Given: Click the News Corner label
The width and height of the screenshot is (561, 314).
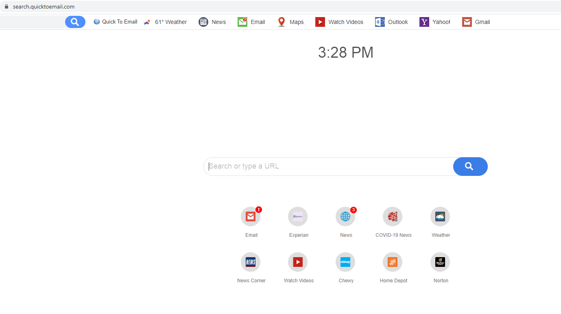Looking at the screenshot, I should click(251, 281).
